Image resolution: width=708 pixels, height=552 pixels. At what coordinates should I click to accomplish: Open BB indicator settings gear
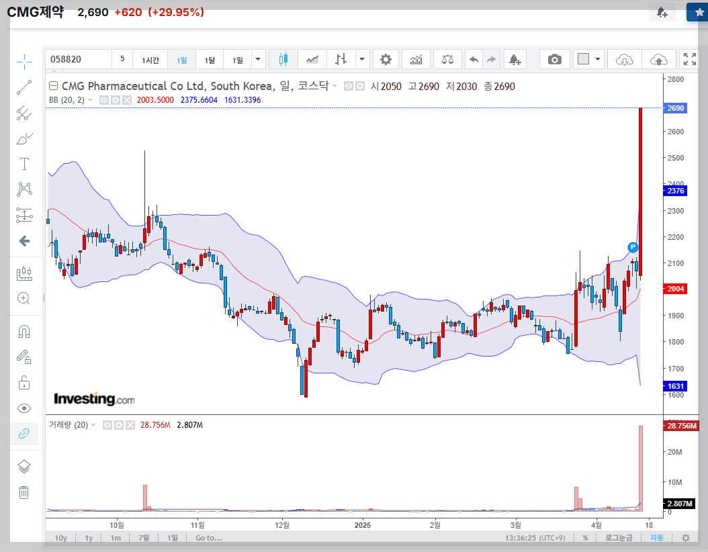pos(115,100)
